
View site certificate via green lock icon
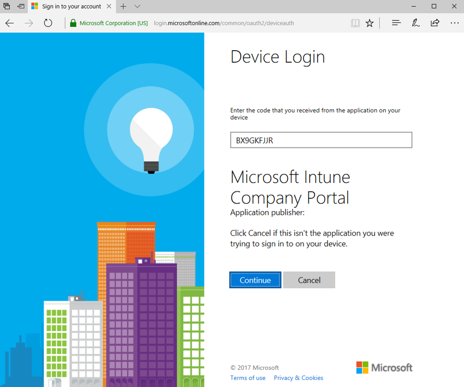click(73, 23)
